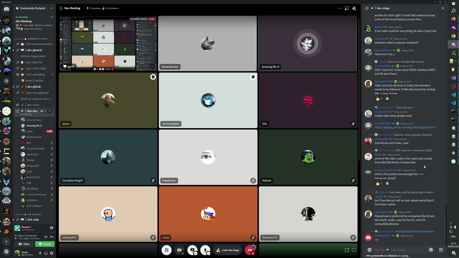
Task: Open the emoji picker in chat input
Action: click(431, 250)
